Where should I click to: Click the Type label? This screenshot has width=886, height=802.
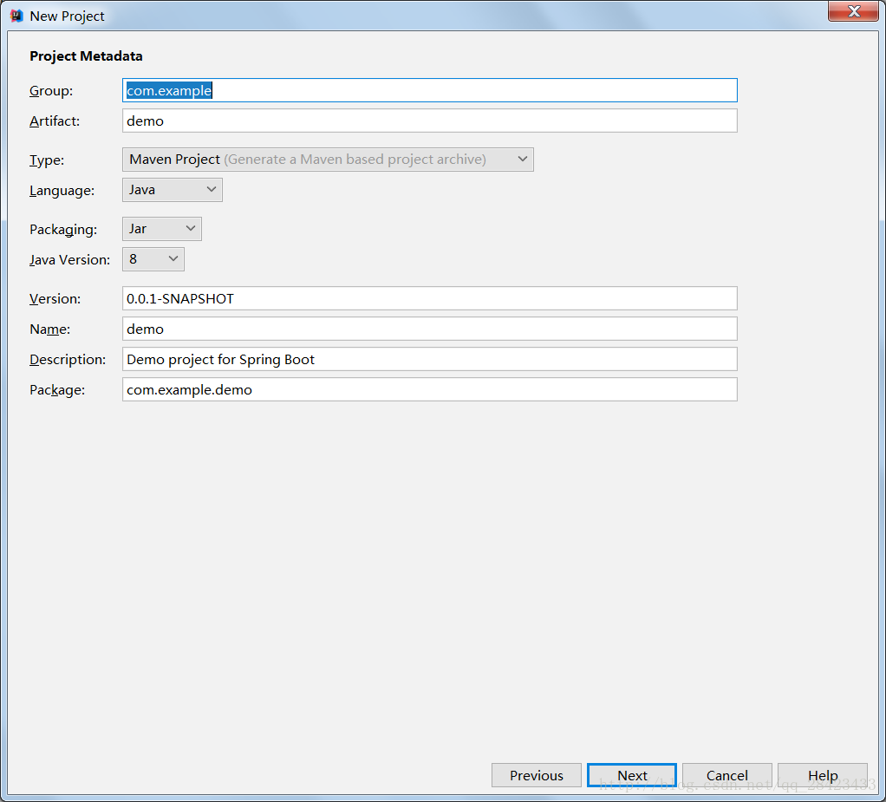click(46, 160)
